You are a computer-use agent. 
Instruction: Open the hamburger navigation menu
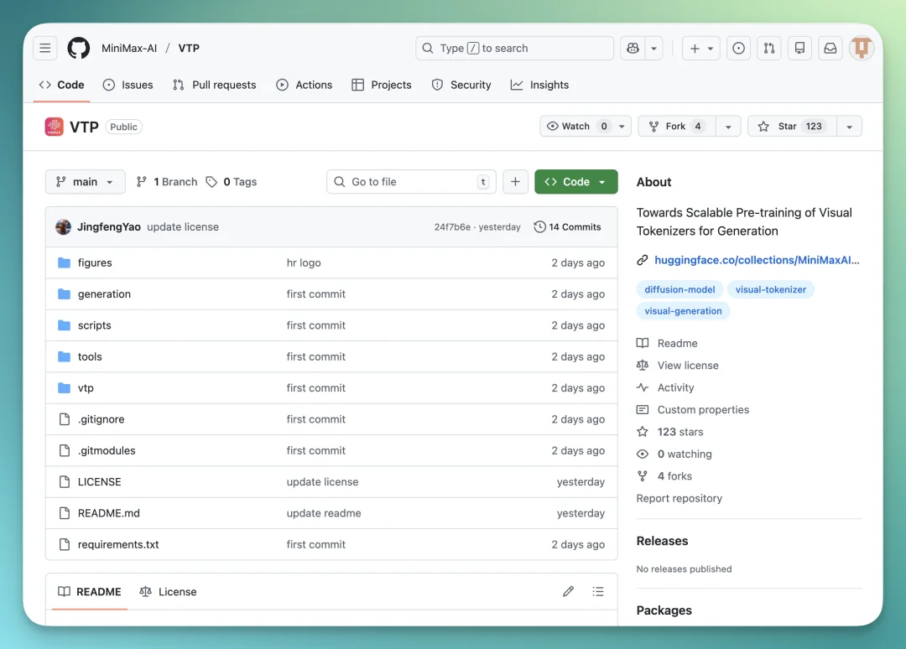click(45, 49)
